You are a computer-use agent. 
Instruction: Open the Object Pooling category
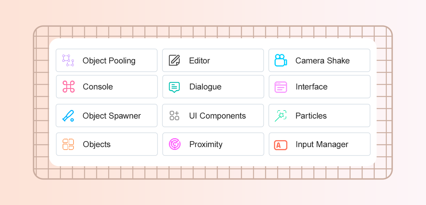pos(109,61)
